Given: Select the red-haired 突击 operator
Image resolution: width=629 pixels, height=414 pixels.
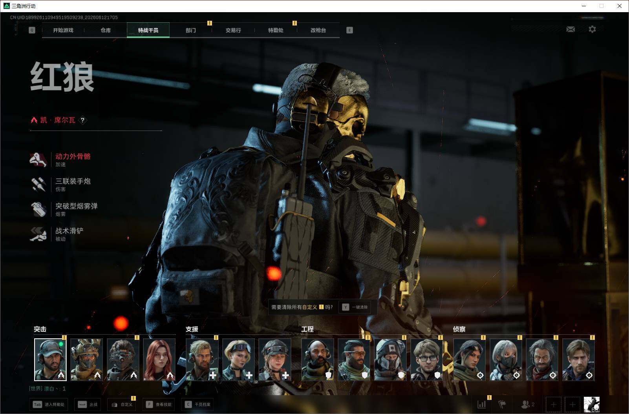Looking at the screenshot, I should [x=159, y=360].
